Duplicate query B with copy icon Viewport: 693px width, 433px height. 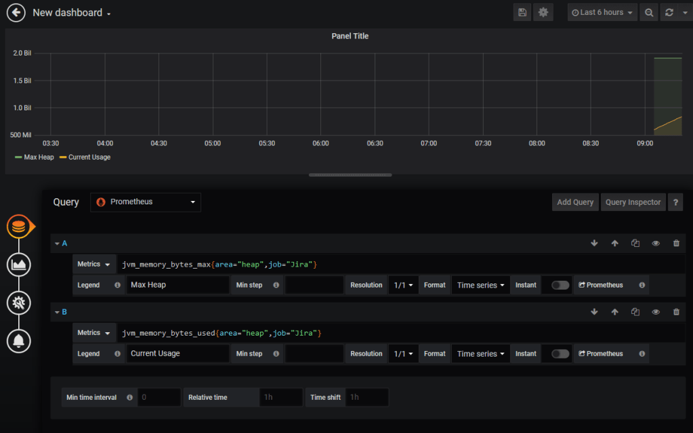[635, 312]
